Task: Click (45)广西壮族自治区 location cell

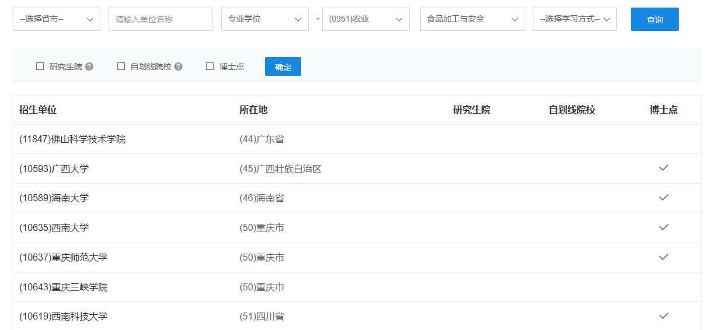Action: (281, 169)
